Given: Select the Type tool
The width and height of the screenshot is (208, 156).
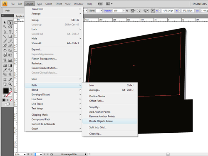Looking at the screenshot, I should pyautogui.click(x=10, y=32).
